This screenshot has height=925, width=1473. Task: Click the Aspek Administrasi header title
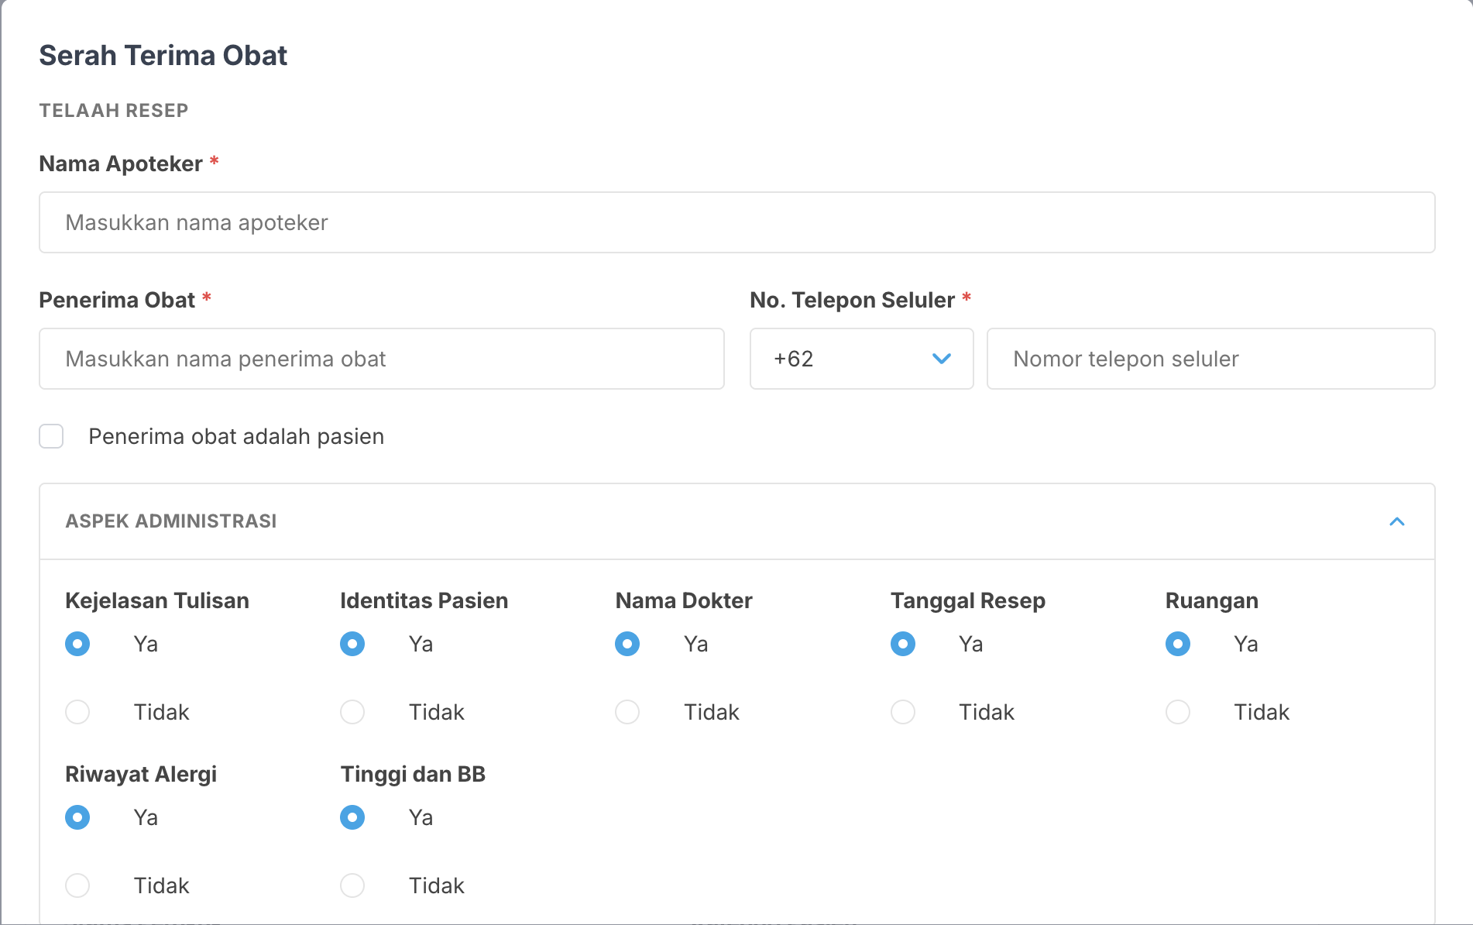[x=171, y=521]
